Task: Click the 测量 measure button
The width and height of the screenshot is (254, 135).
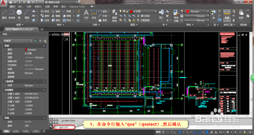Action: click(227, 16)
